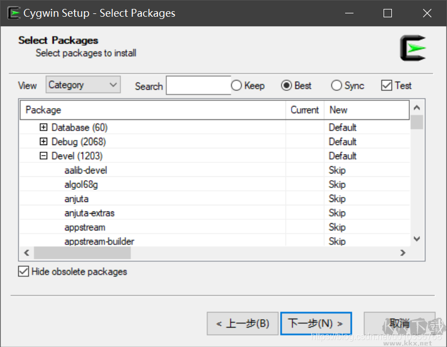Select the Keep radio button

(236, 85)
